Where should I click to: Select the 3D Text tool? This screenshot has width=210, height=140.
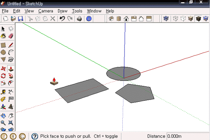(x=11, y=107)
